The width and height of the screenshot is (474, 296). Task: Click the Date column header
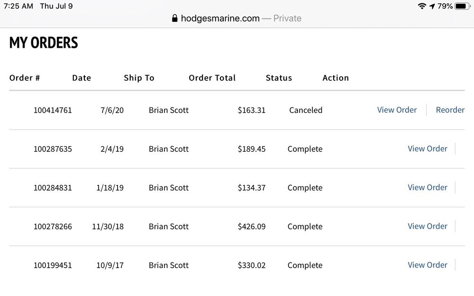tap(82, 78)
